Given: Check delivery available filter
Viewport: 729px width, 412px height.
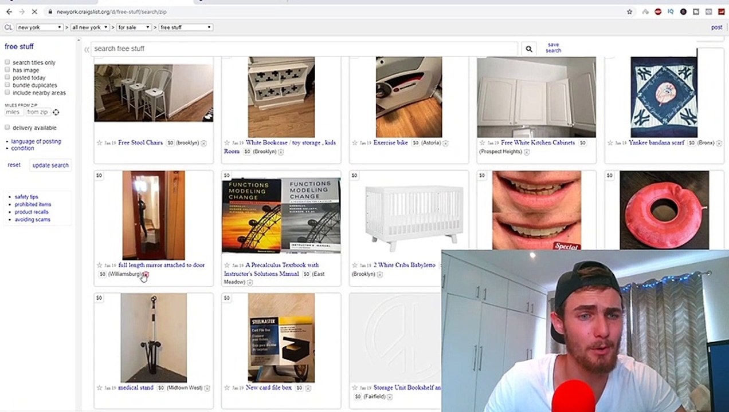Looking at the screenshot, I should click(7, 128).
